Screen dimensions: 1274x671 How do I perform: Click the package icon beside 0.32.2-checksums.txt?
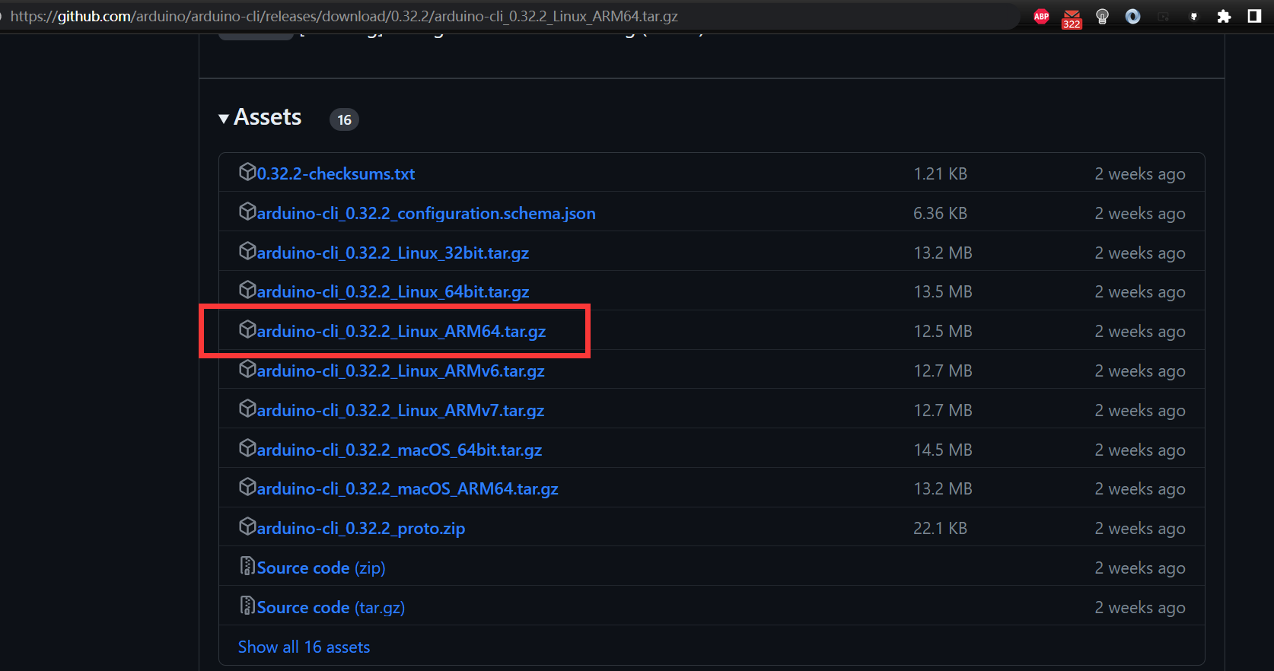point(247,172)
